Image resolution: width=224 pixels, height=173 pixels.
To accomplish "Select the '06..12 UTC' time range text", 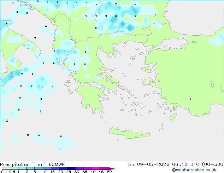I will coord(185,165).
